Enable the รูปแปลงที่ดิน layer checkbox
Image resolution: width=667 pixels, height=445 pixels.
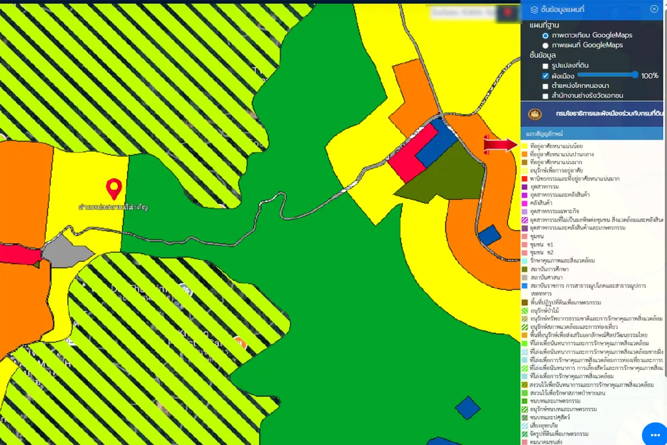coord(545,66)
